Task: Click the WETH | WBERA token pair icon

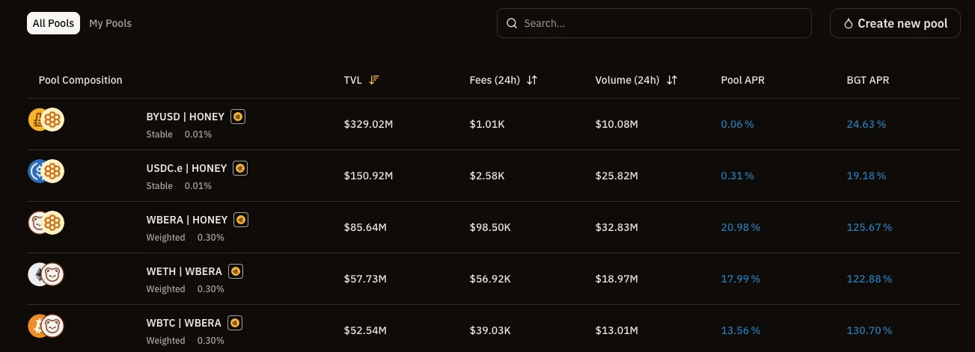Action: pos(46,275)
